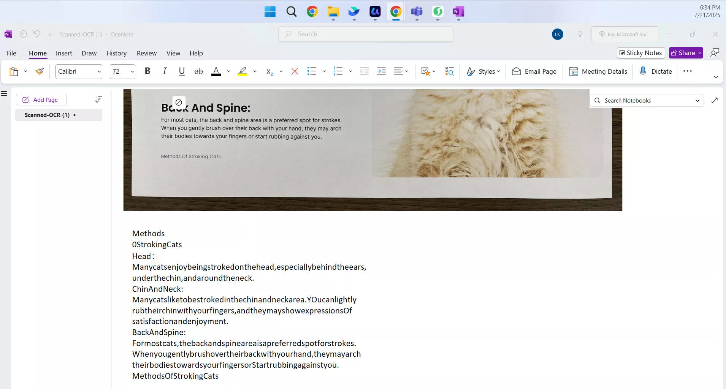Apply the black font color

[216, 71]
